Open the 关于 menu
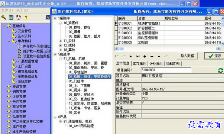224x134 pixels. click(22, 10)
